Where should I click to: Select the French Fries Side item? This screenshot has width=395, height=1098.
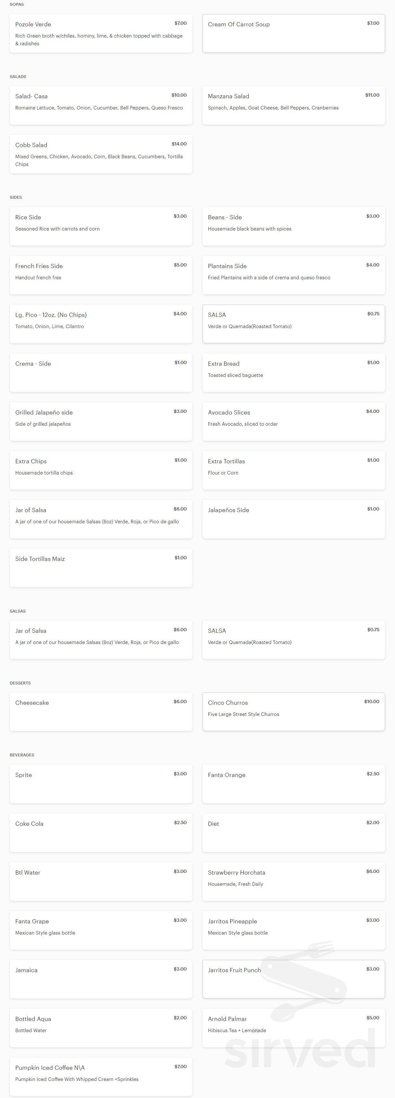[x=101, y=275]
